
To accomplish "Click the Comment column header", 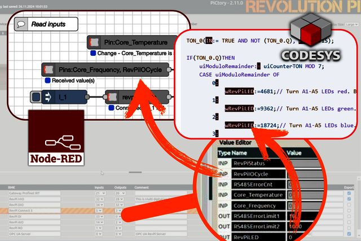I will point(142,187).
